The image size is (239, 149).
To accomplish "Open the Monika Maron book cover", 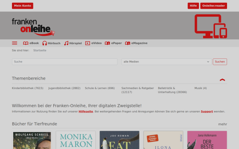I will [76, 140].
